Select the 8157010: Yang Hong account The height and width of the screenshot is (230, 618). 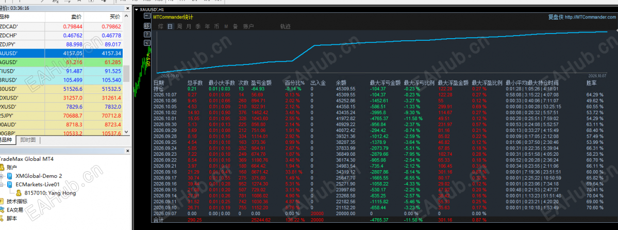tap(50, 193)
